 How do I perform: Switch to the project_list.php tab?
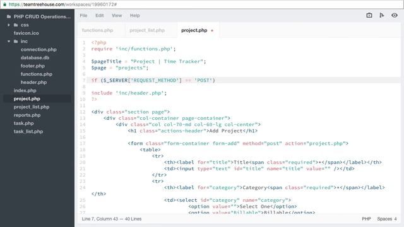147,30
